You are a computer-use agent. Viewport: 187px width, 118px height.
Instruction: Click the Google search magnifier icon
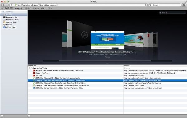coord(150,5)
